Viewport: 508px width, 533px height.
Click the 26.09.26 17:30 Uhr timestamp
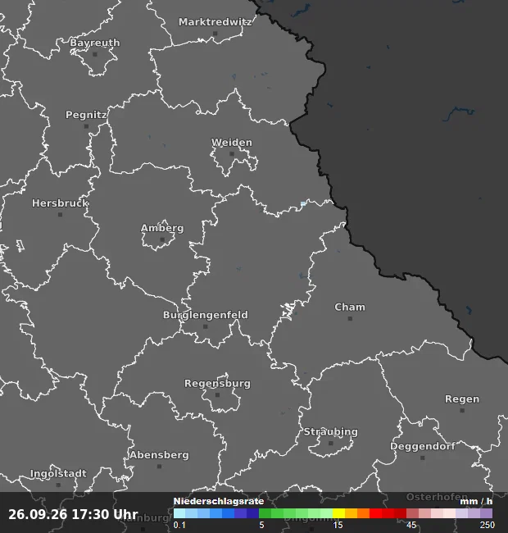(73, 514)
